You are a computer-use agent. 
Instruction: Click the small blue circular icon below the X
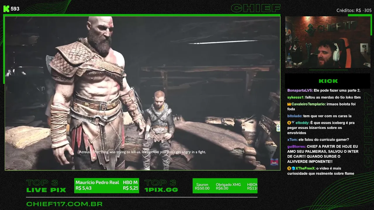tap(278, 129)
